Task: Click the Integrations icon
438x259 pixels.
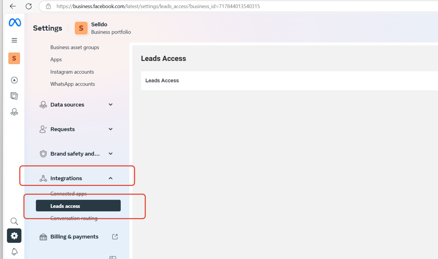Action: pyautogui.click(x=43, y=178)
